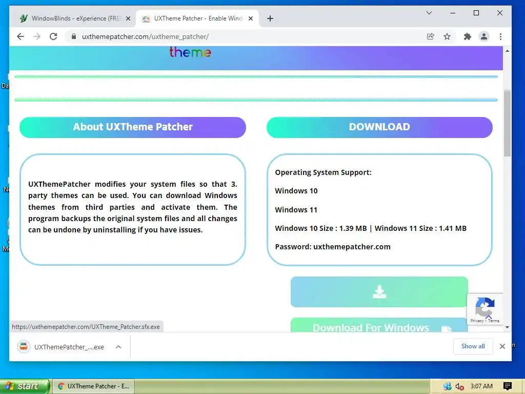Click the network tray icon

447,386
